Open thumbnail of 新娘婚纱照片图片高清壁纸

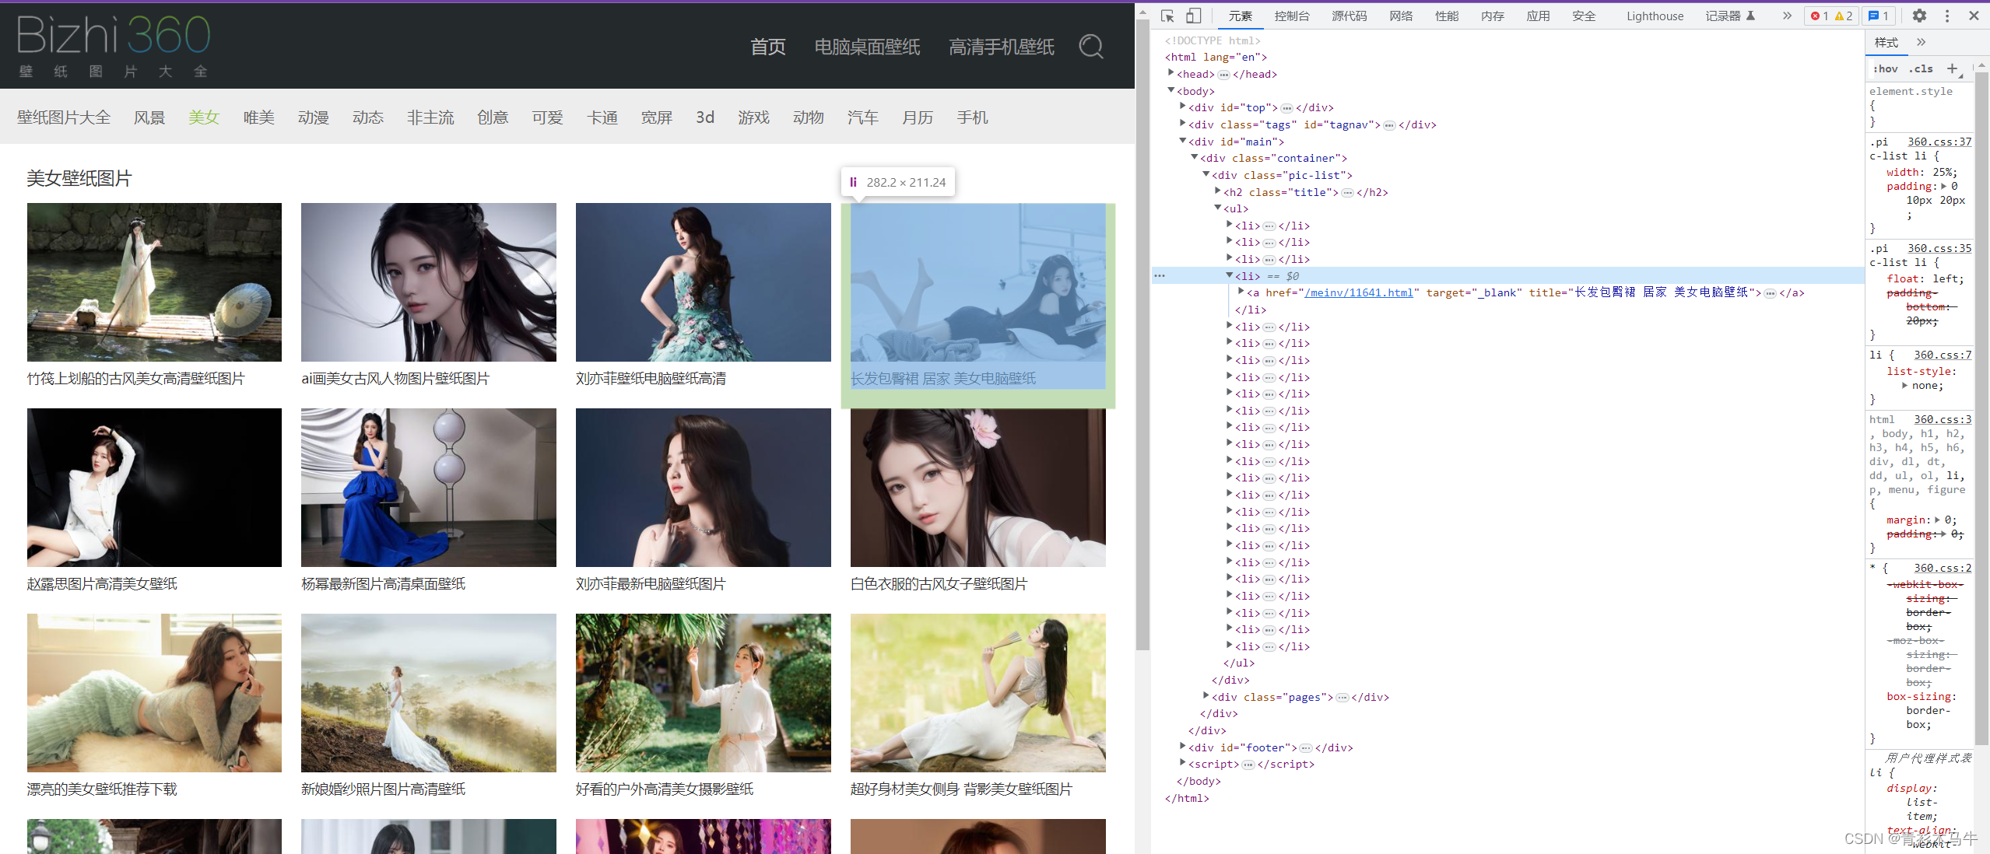pos(429,693)
